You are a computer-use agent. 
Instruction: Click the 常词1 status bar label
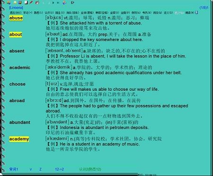[x=14, y=169]
